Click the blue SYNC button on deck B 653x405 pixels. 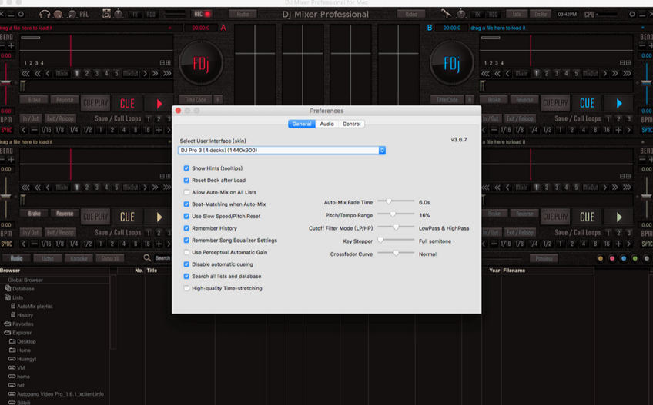click(647, 130)
